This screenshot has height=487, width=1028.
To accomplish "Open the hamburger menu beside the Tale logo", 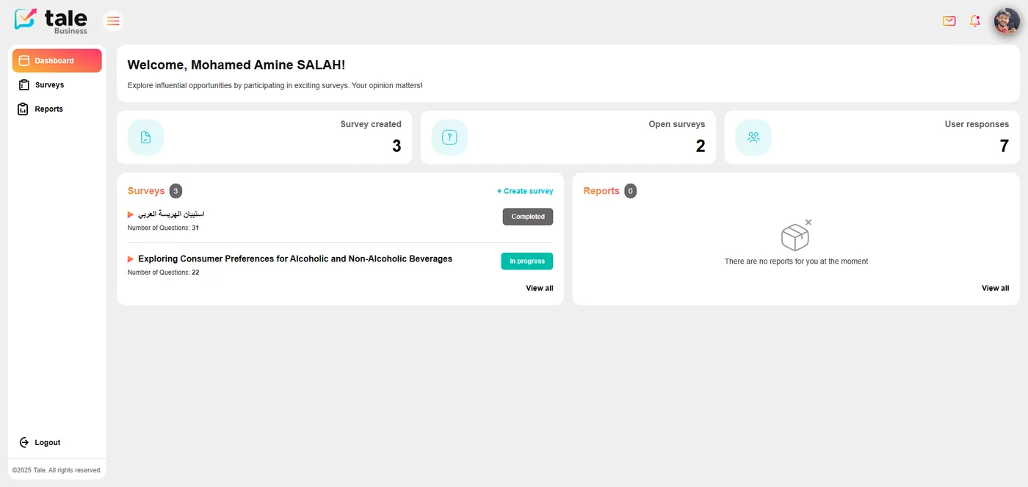I will point(112,21).
